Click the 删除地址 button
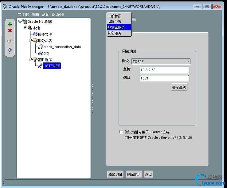227x188 pixels. click(134, 174)
